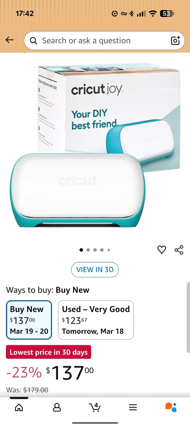
Task: Grab the page scrollbar handle
Action: pyautogui.click(x=188, y=317)
